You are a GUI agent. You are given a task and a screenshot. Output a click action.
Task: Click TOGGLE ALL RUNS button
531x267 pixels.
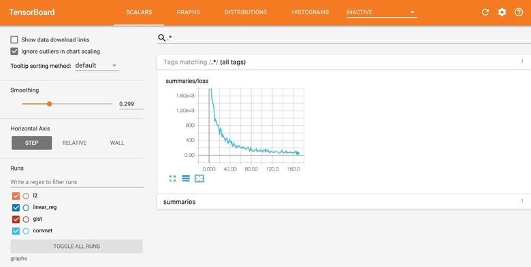point(76,246)
